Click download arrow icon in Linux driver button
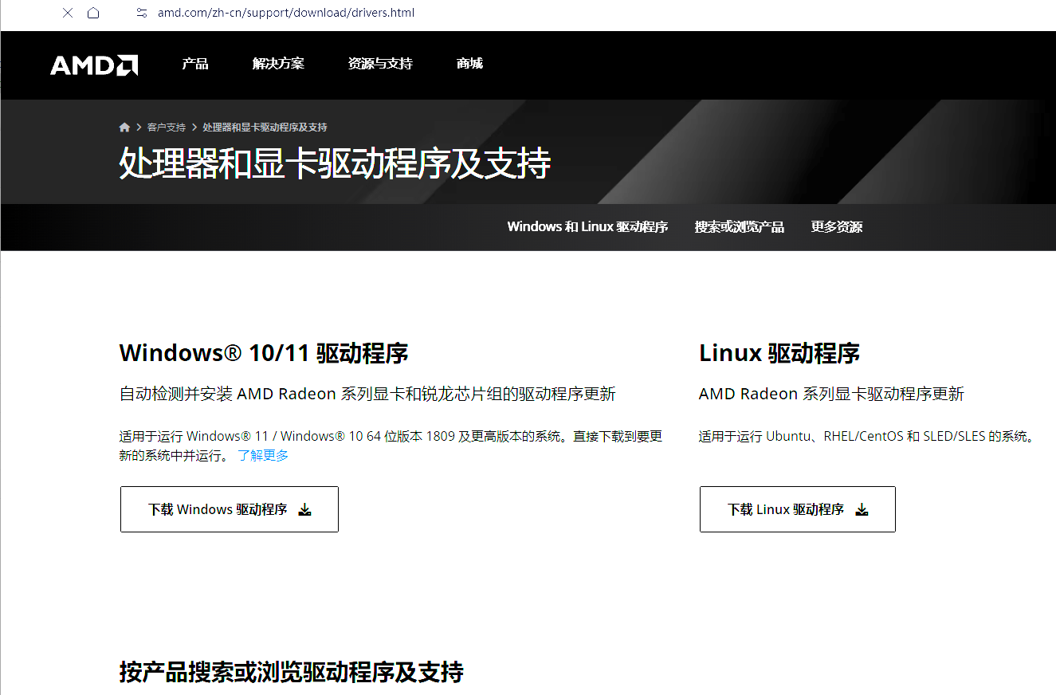Image resolution: width=1056 pixels, height=695 pixels. click(862, 510)
